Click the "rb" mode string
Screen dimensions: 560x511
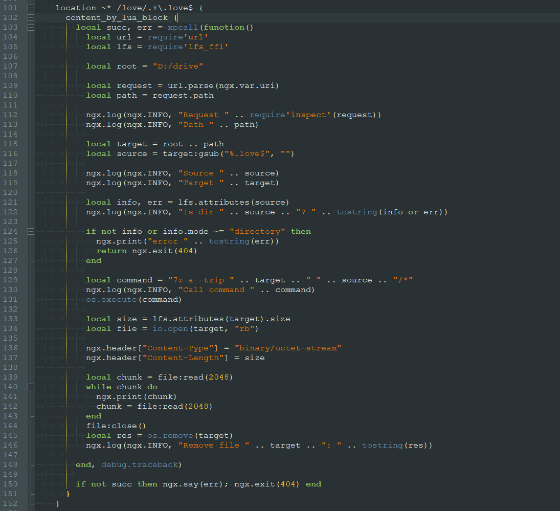244,328
